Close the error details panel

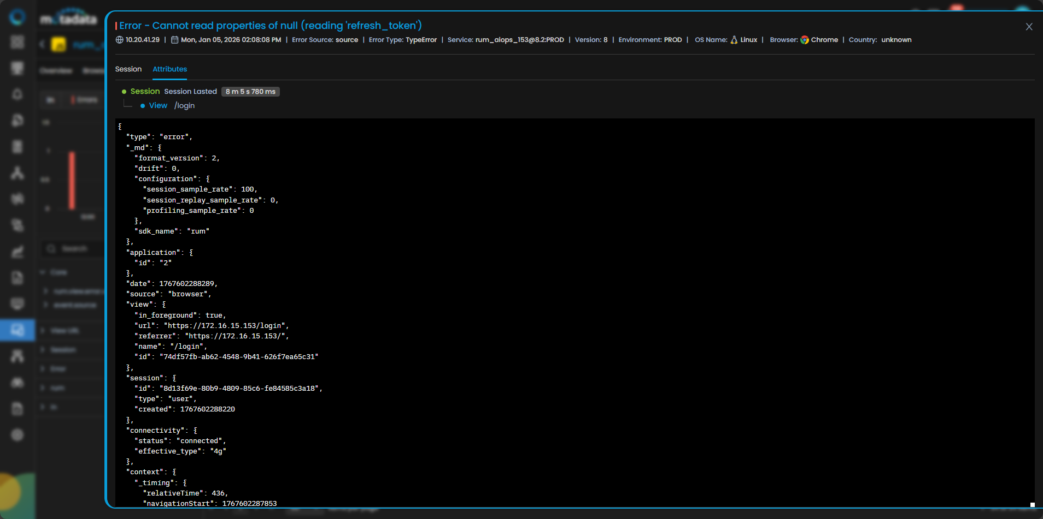point(1029,27)
